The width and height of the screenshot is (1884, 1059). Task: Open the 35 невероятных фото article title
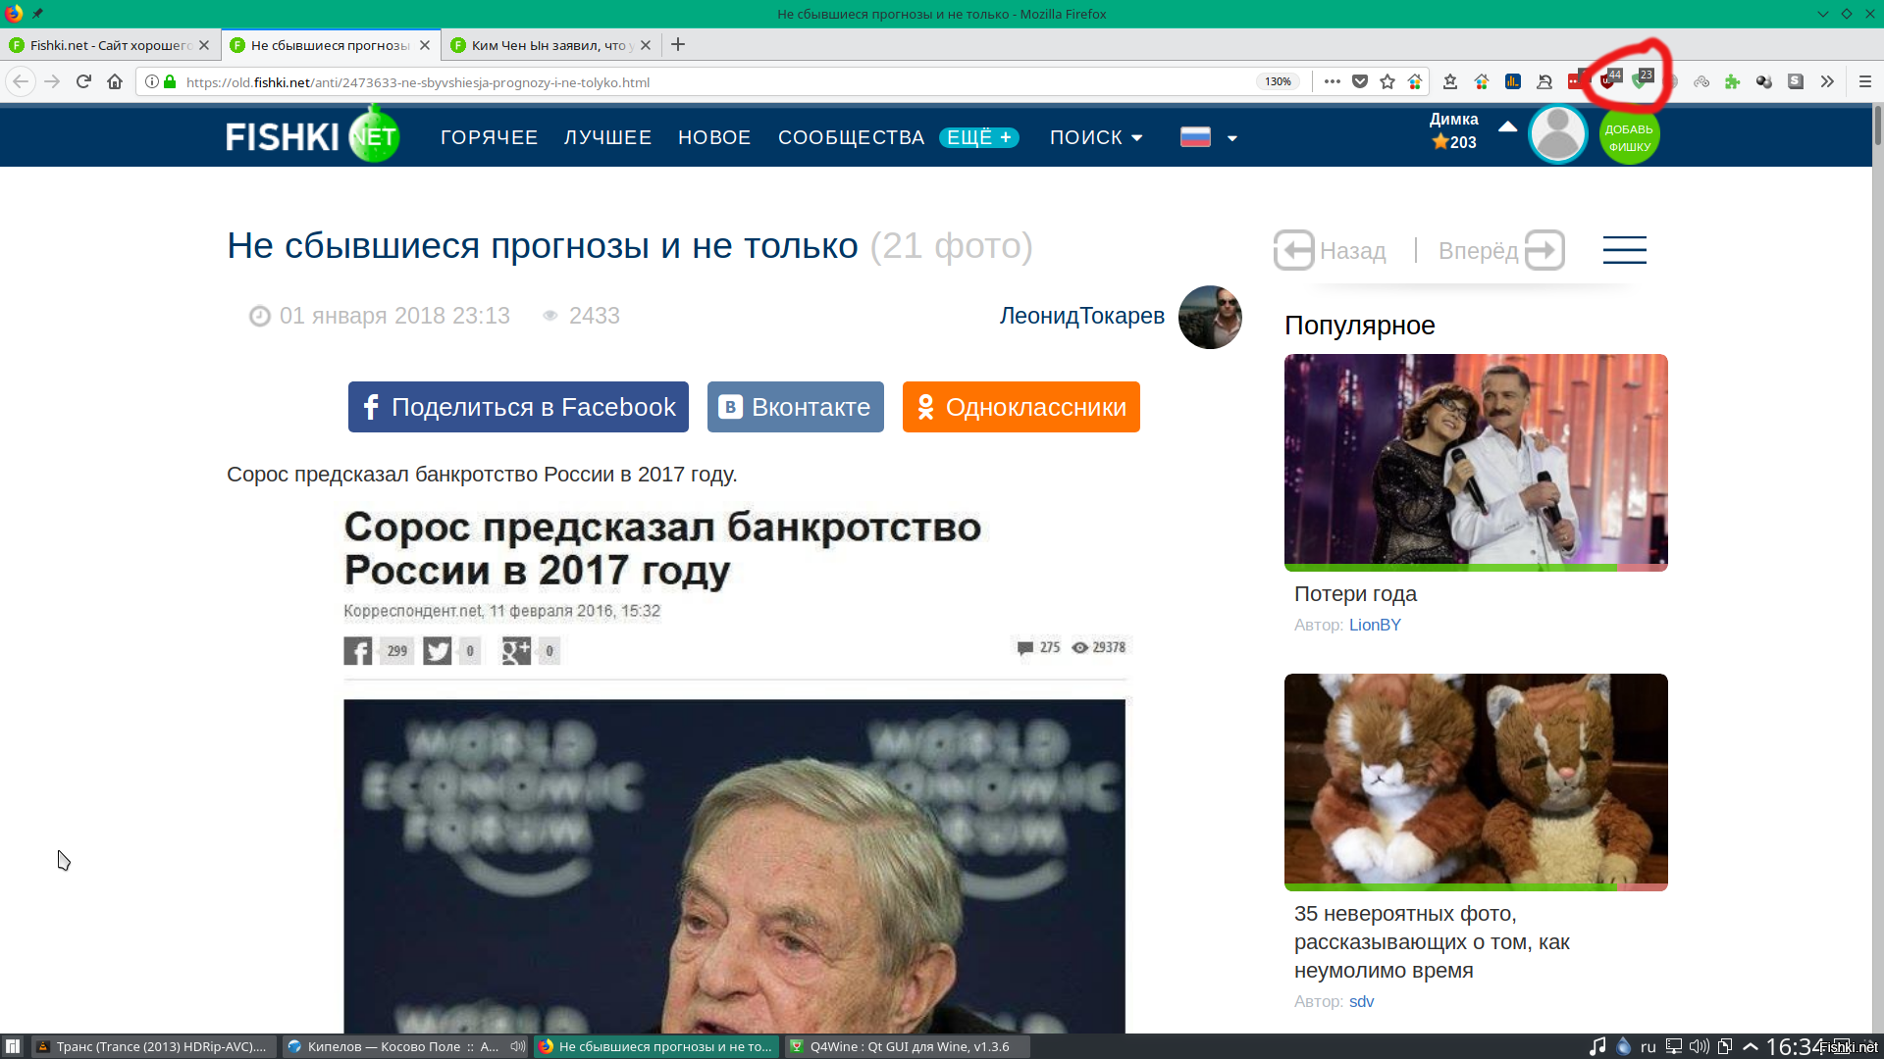[x=1432, y=941]
